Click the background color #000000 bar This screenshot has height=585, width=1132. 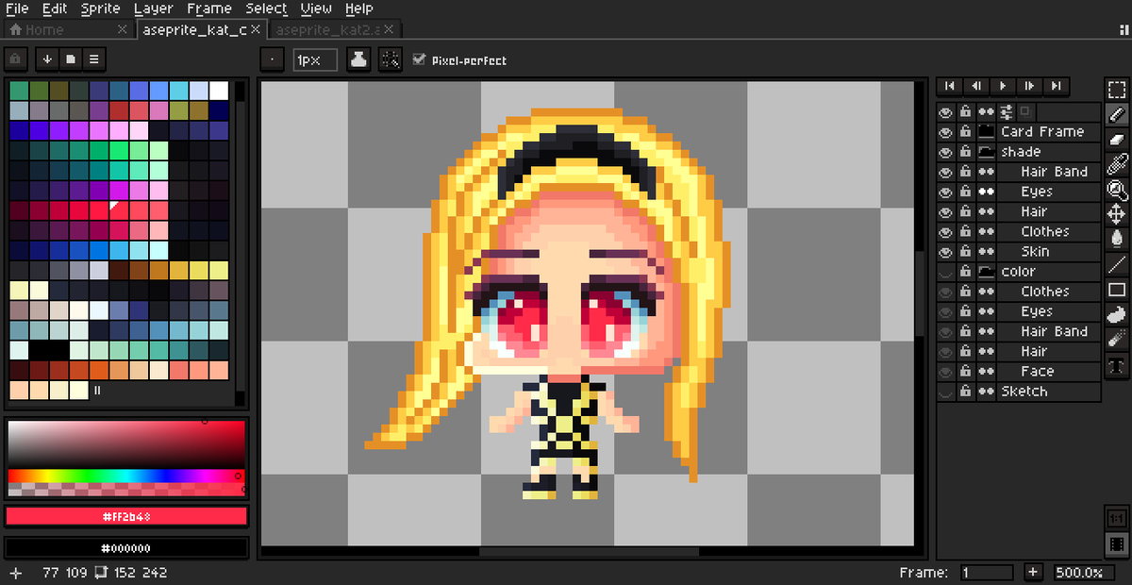click(126, 548)
